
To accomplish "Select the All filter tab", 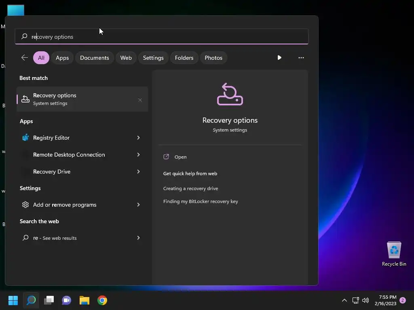I will (x=41, y=58).
